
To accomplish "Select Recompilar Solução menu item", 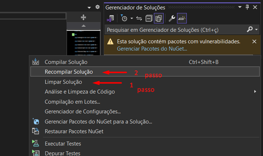I will 145,71.
